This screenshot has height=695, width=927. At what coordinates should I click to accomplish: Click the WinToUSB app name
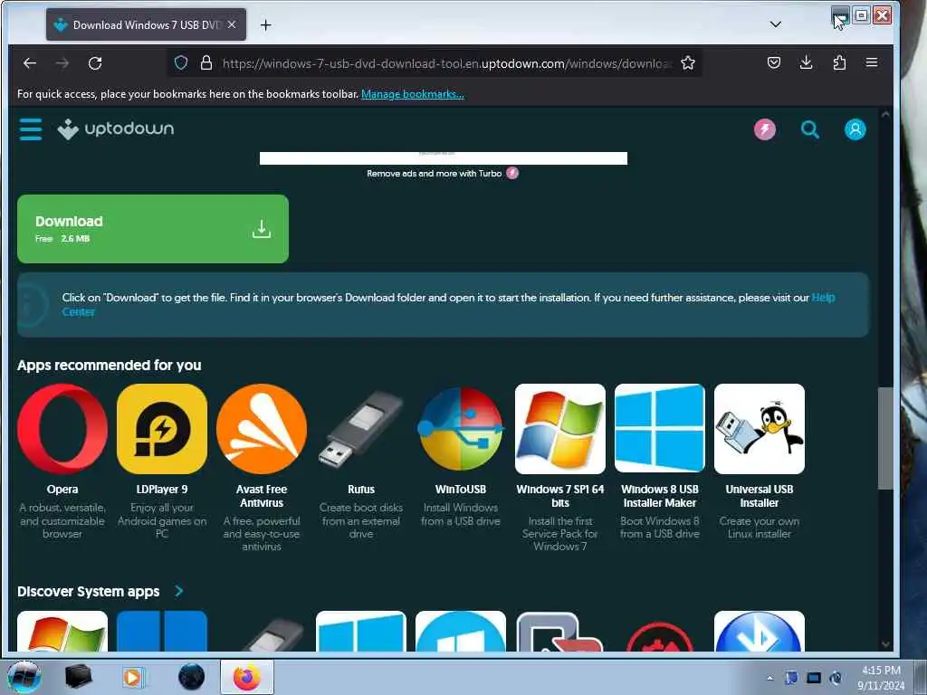tap(461, 490)
